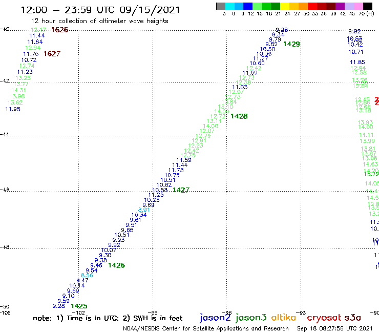
Task: Click the s3a satellite legend label
Action: tap(352, 318)
